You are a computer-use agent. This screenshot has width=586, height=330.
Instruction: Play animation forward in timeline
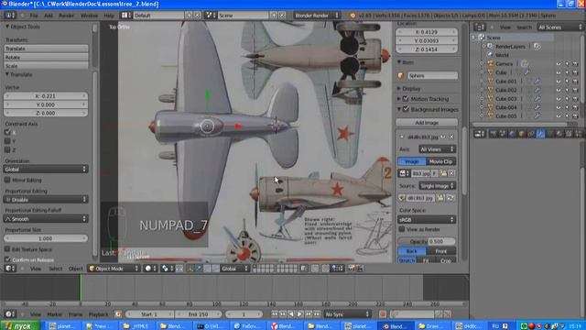pos(300,314)
